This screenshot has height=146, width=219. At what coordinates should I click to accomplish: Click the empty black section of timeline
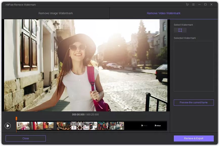pos(131,126)
